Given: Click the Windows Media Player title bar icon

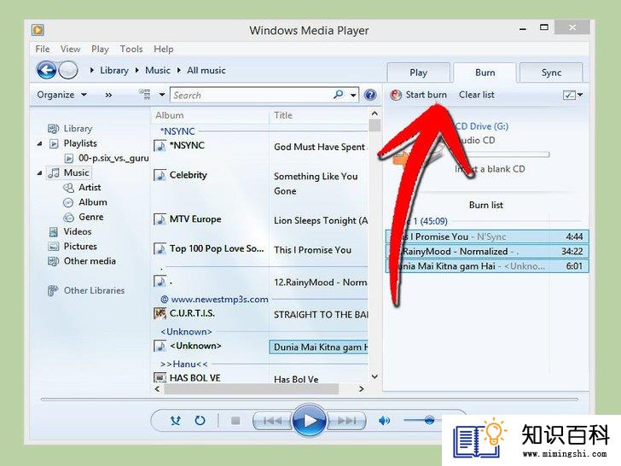Looking at the screenshot, I should click(x=38, y=30).
